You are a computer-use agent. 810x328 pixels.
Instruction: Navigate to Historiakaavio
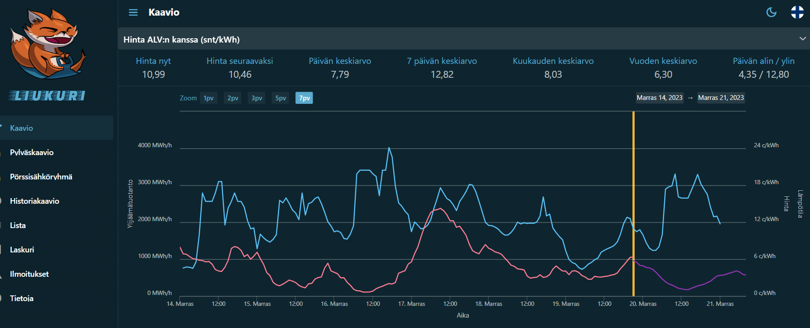pos(34,201)
